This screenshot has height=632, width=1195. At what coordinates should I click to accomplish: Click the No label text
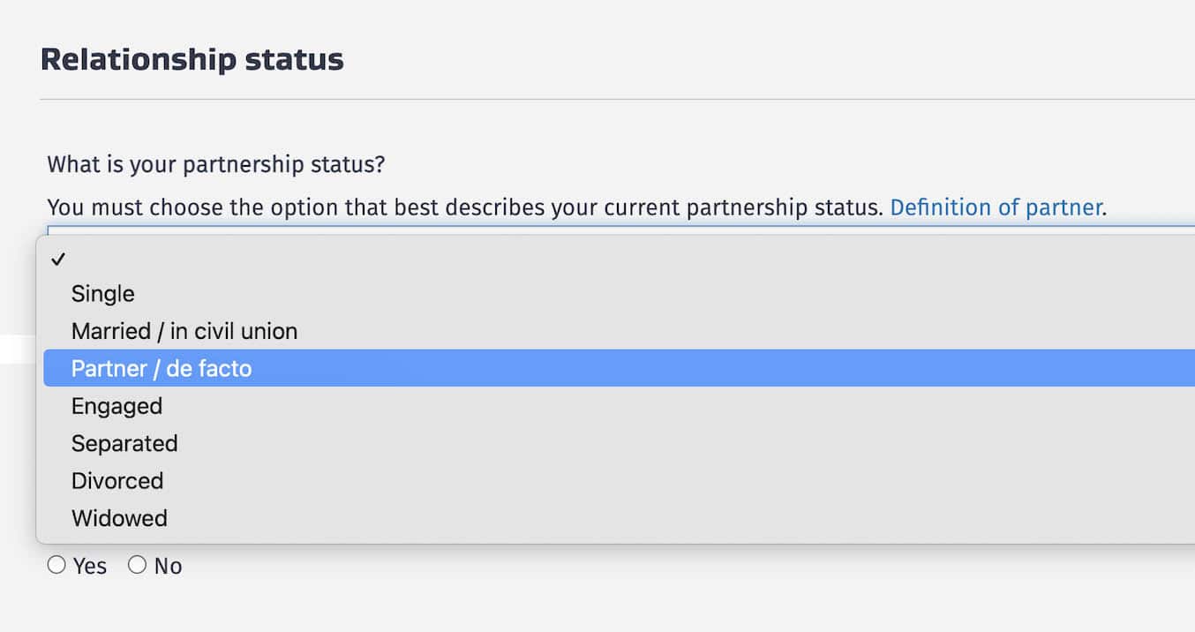click(x=168, y=566)
